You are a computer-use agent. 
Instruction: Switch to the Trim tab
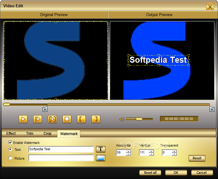click(x=30, y=133)
